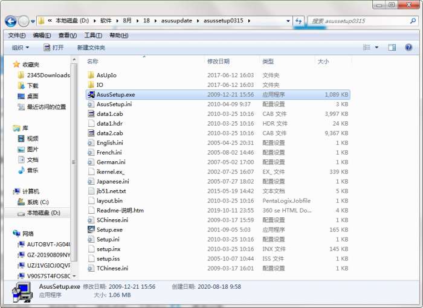The height and width of the screenshot is (308, 423).
Task: Open the help question mark icon
Action: click(x=408, y=48)
